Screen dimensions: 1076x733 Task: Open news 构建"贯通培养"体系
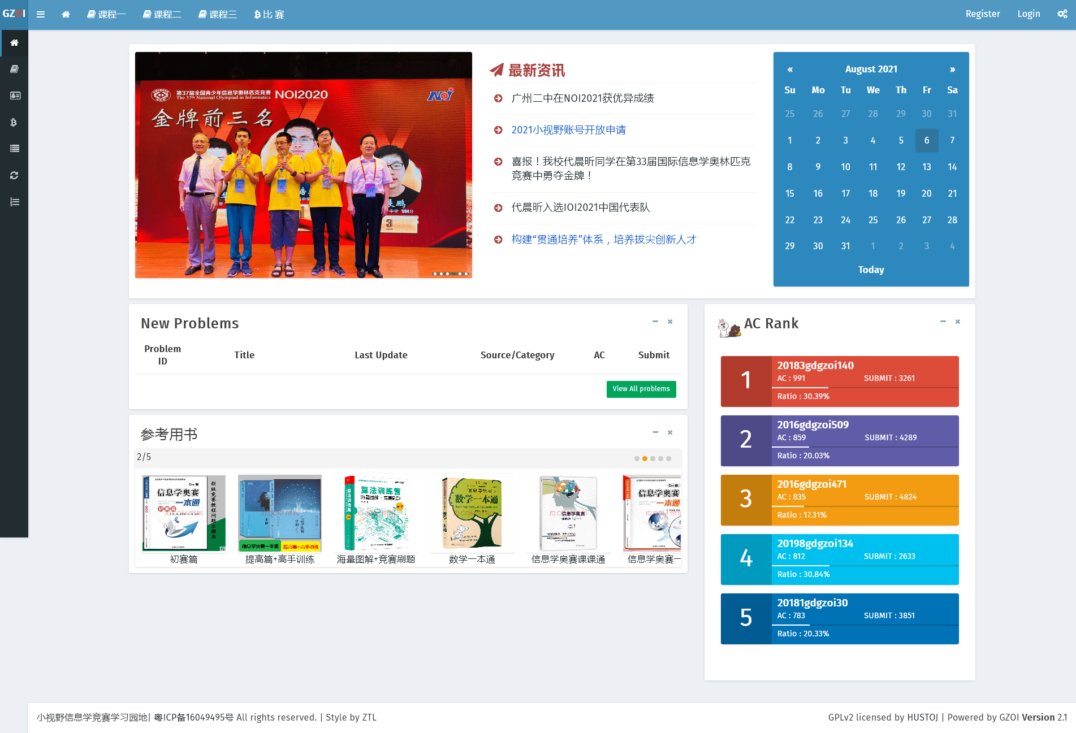(x=604, y=240)
